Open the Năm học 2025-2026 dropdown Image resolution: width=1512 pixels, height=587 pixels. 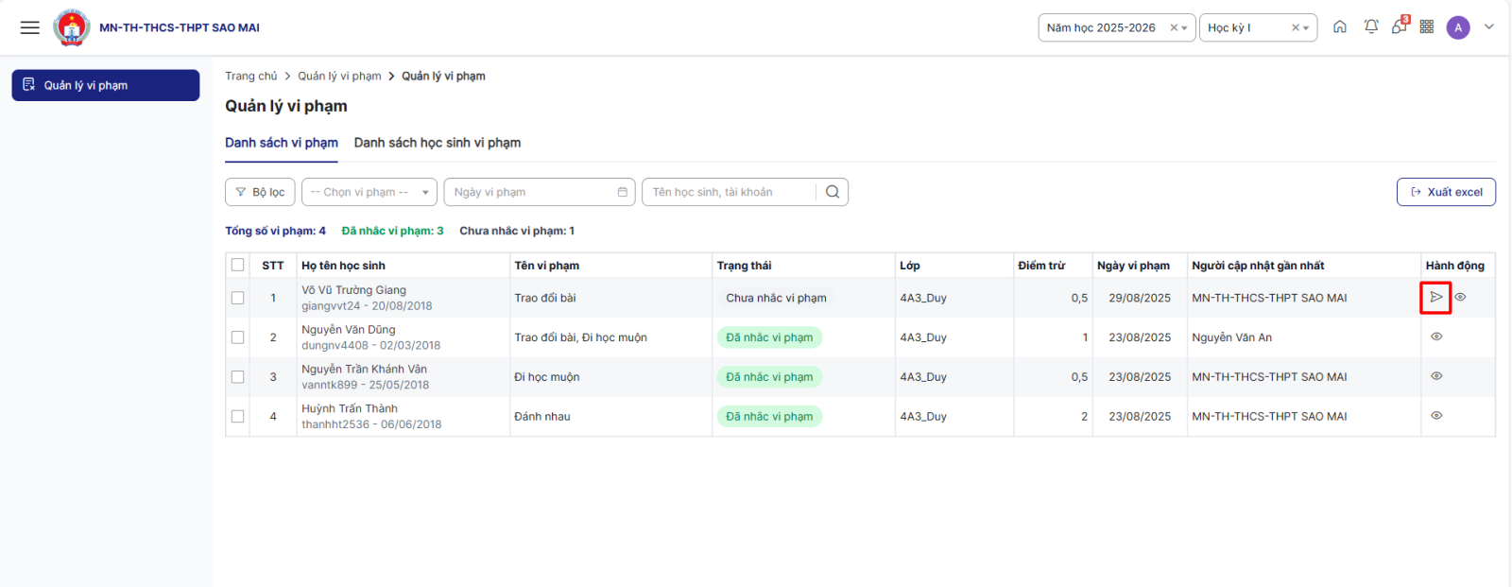(x=1106, y=27)
